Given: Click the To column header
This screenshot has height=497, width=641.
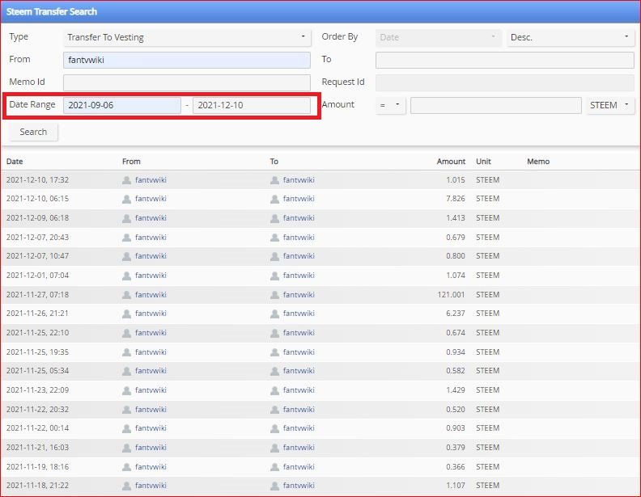Looking at the screenshot, I should coord(274,162).
